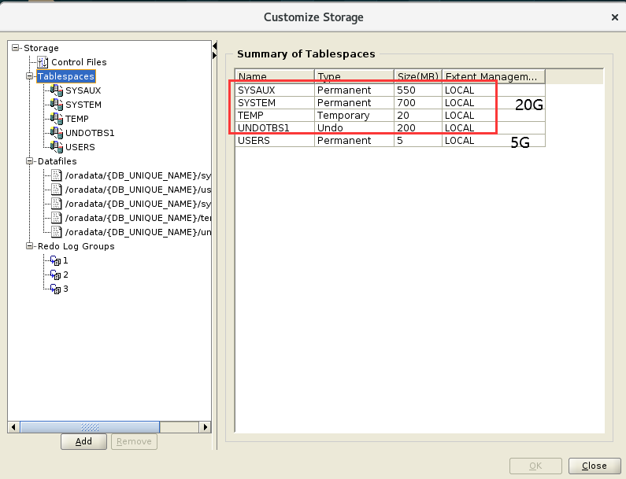Click the Size(MB) column header
The image size is (626, 479).
click(417, 76)
